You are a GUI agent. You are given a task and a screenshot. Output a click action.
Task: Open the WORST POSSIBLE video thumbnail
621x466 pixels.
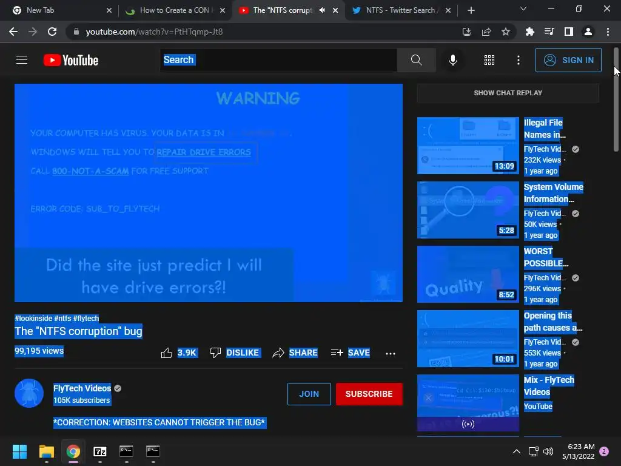(468, 274)
